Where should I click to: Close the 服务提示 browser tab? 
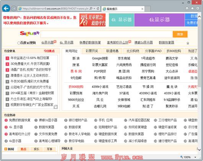coord(142,9)
